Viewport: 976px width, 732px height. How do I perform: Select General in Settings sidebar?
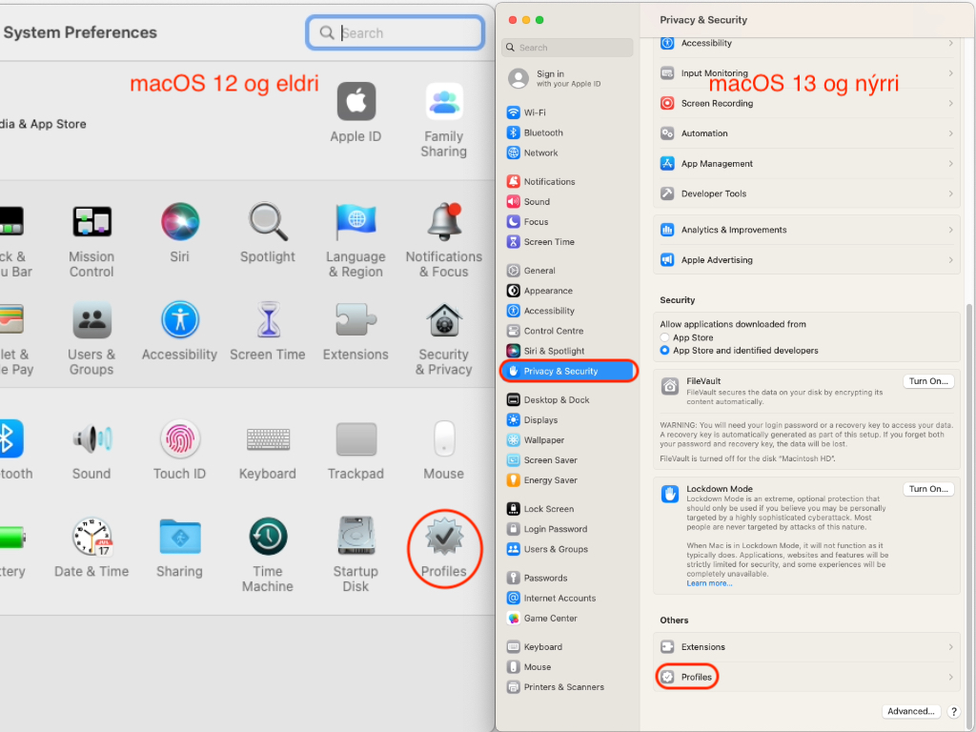568,271
